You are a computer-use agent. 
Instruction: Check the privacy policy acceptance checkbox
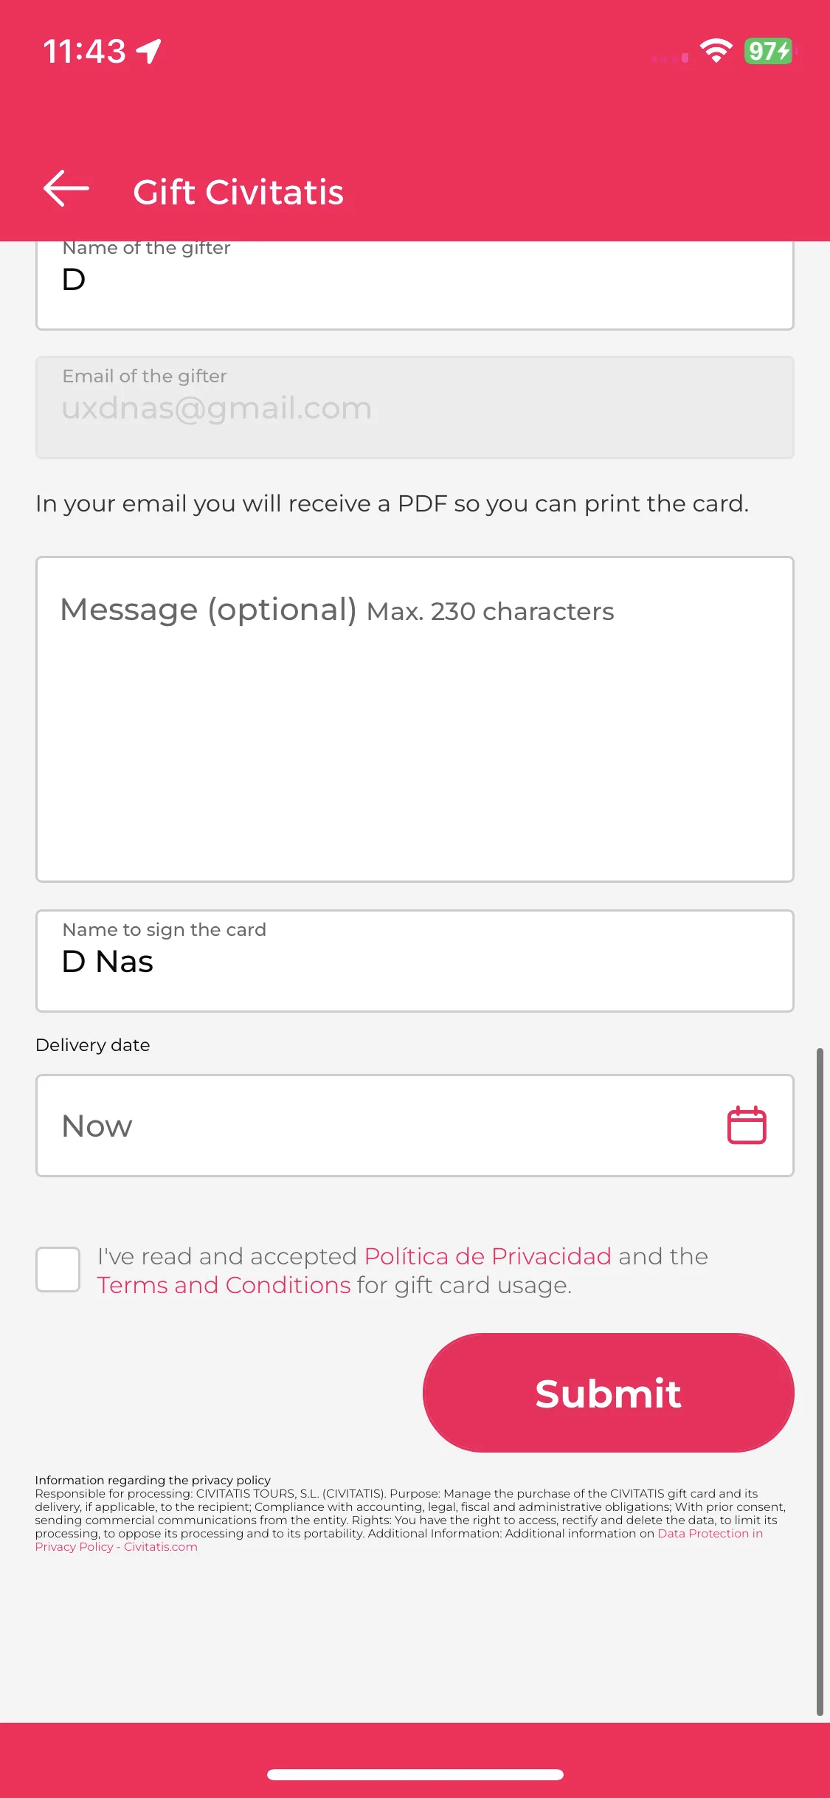pyautogui.click(x=58, y=1270)
